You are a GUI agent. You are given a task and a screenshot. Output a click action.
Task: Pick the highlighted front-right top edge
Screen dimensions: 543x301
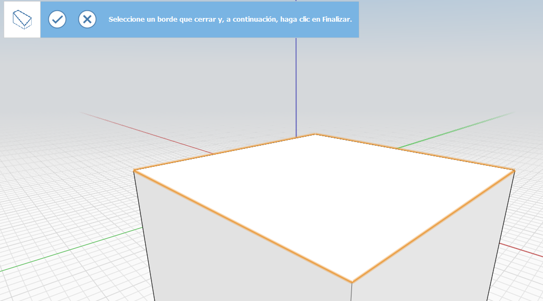(433, 226)
